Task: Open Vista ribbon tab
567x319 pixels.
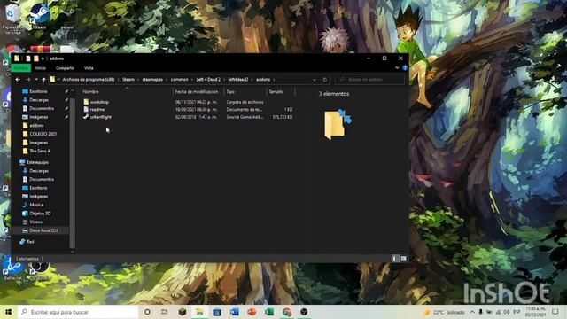Action: pyautogui.click(x=89, y=68)
